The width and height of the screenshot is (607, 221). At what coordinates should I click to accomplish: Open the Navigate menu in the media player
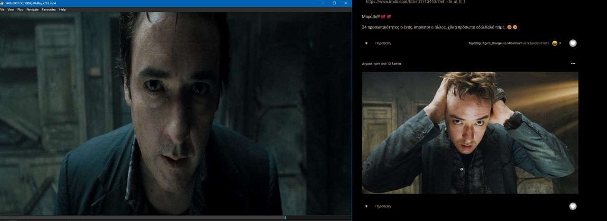click(x=33, y=9)
